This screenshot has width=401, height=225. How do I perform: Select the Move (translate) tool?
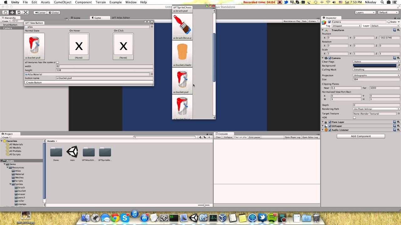pyautogui.click(x=12, y=12)
